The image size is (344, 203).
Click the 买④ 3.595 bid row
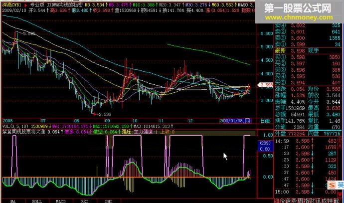[308, 76]
